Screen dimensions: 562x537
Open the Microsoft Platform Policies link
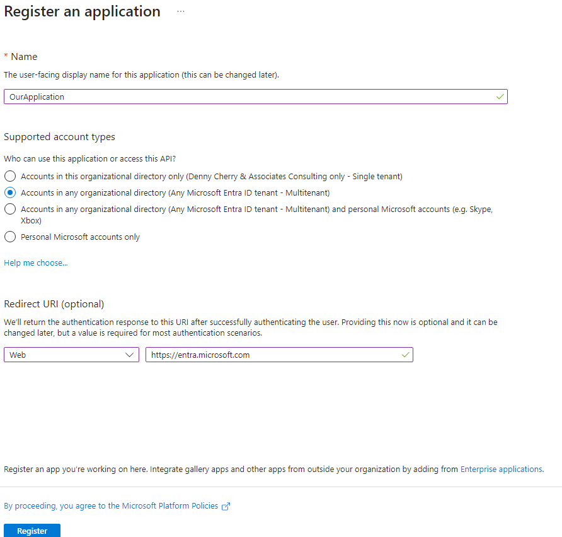(x=111, y=506)
